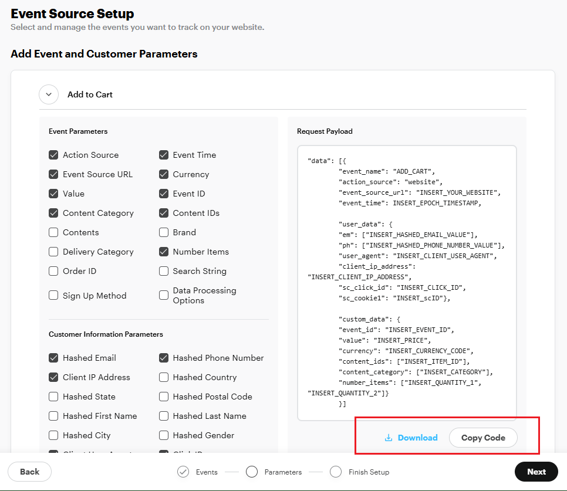This screenshot has height=491, width=567.
Task: Check the Hashed Gender checkbox
Action: tap(164, 435)
